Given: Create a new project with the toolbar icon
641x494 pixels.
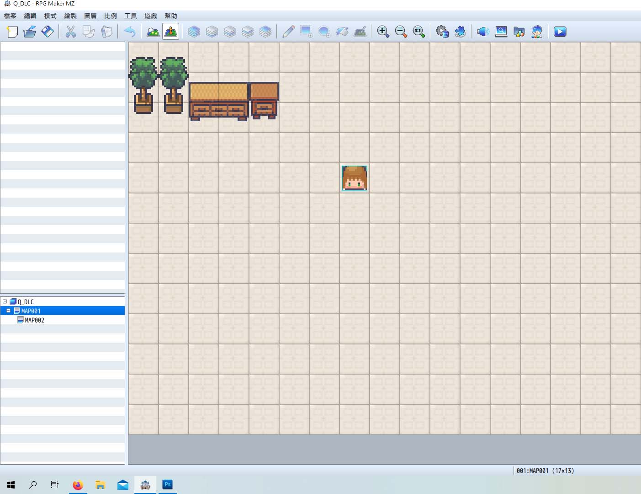Looking at the screenshot, I should [x=12, y=32].
